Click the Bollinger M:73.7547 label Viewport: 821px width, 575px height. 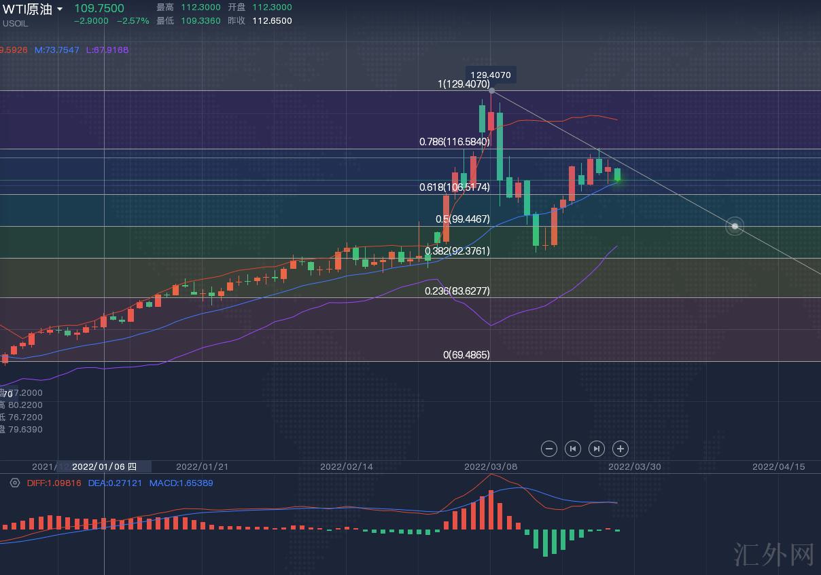tap(56, 50)
